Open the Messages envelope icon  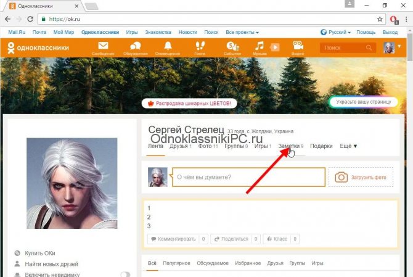[103, 46]
